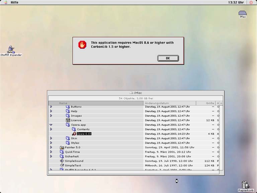
Task: Select the License file icon
Action: 68,120
